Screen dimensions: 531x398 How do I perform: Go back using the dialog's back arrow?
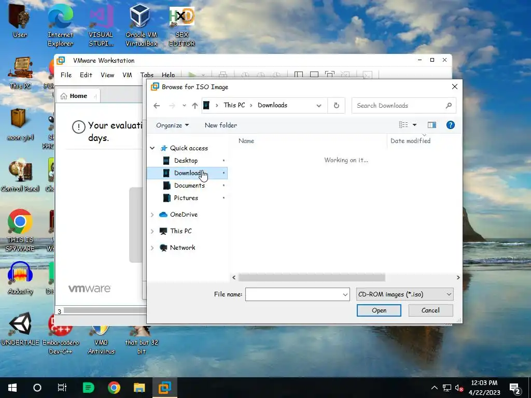[157, 106]
